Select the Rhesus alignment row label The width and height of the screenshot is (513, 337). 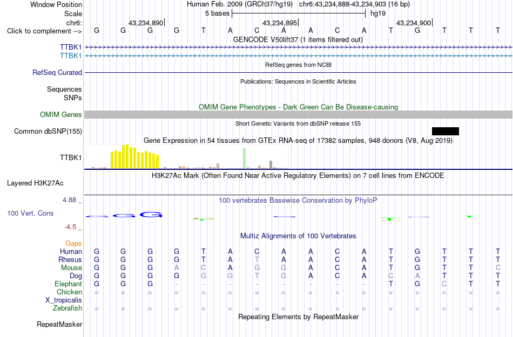[x=70, y=259]
